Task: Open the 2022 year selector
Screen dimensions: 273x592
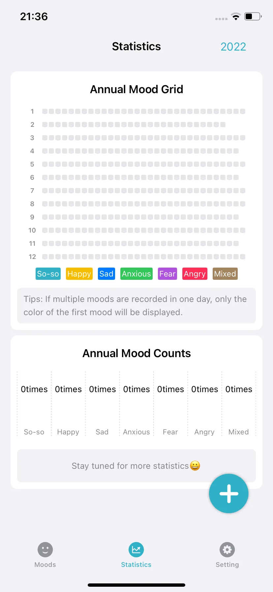Action: pos(233,47)
